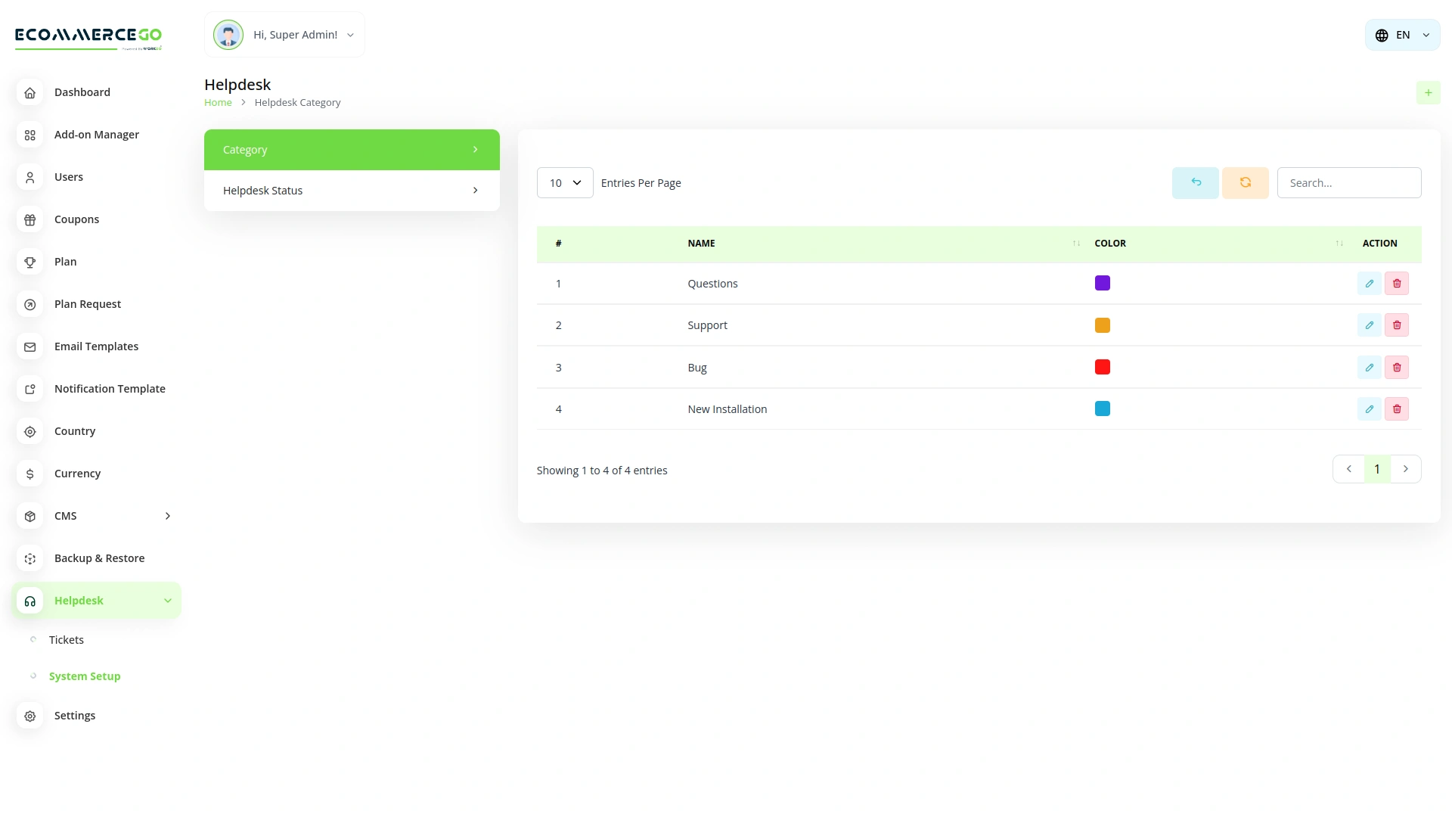This screenshot has width=1452, height=817.
Task: Click inside the Search input field
Action: [1349, 182]
